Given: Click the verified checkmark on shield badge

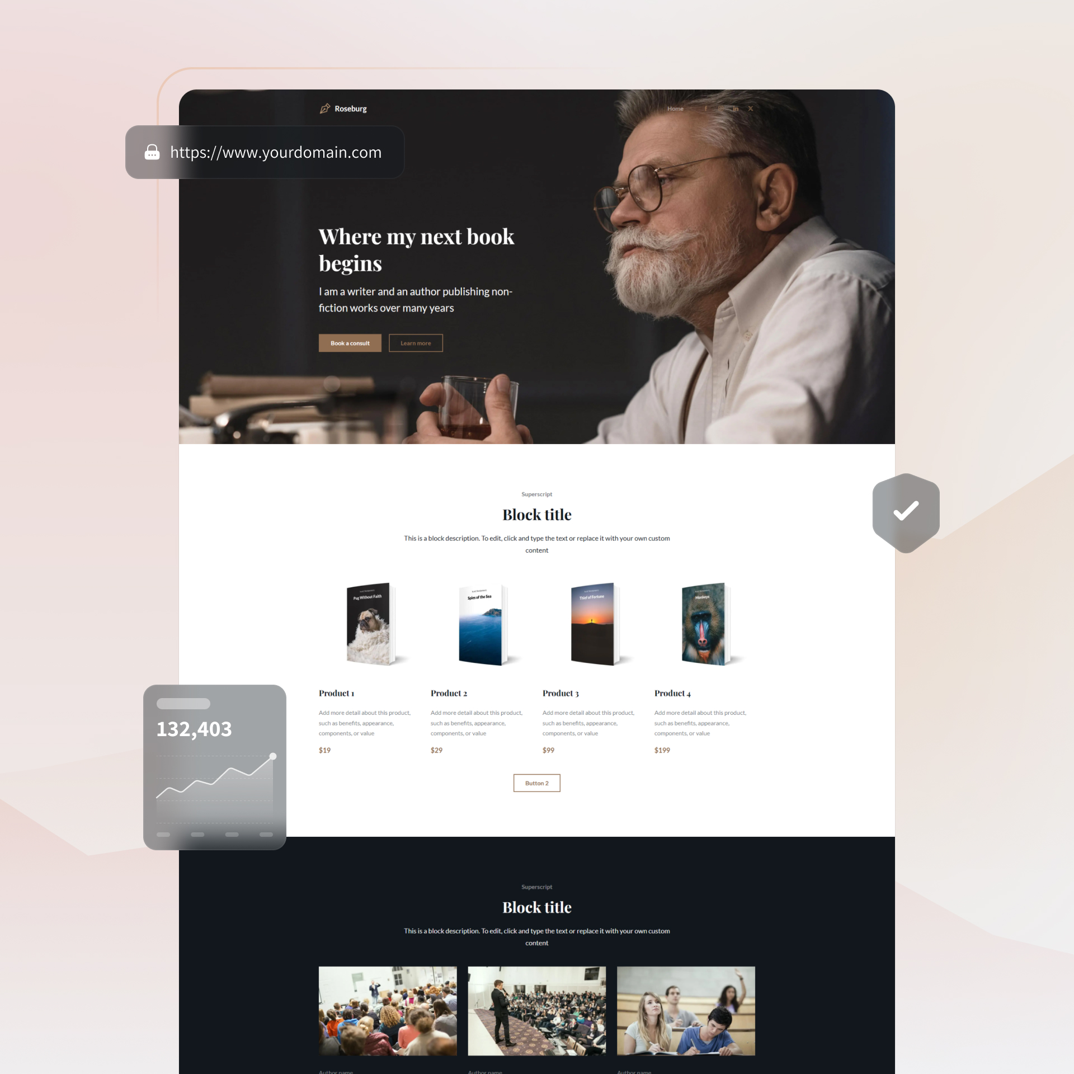Looking at the screenshot, I should pos(905,511).
